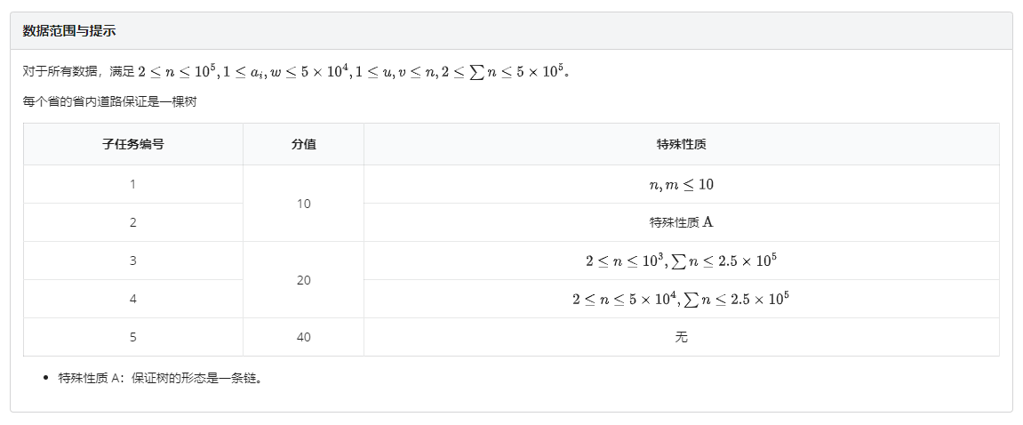The image size is (1023, 425).
Task: Click the 数据范围与提示 section heading
Action: (x=69, y=31)
